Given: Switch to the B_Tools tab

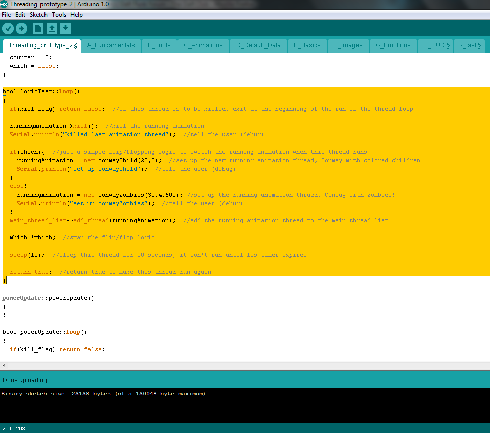Looking at the screenshot, I should click(159, 45).
